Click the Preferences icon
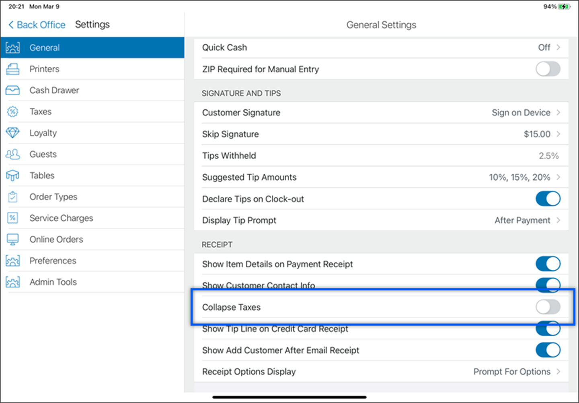Screen dimensions: 579x403 [x=12, y=261]
